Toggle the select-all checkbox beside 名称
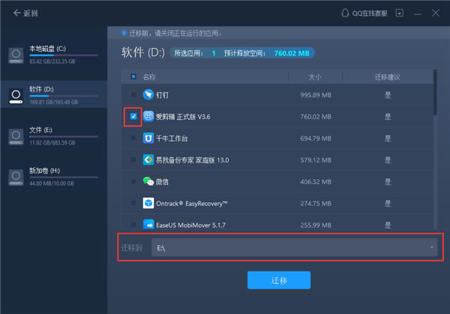The width and height of the screenshot is (450, 314). click(133, 76)
